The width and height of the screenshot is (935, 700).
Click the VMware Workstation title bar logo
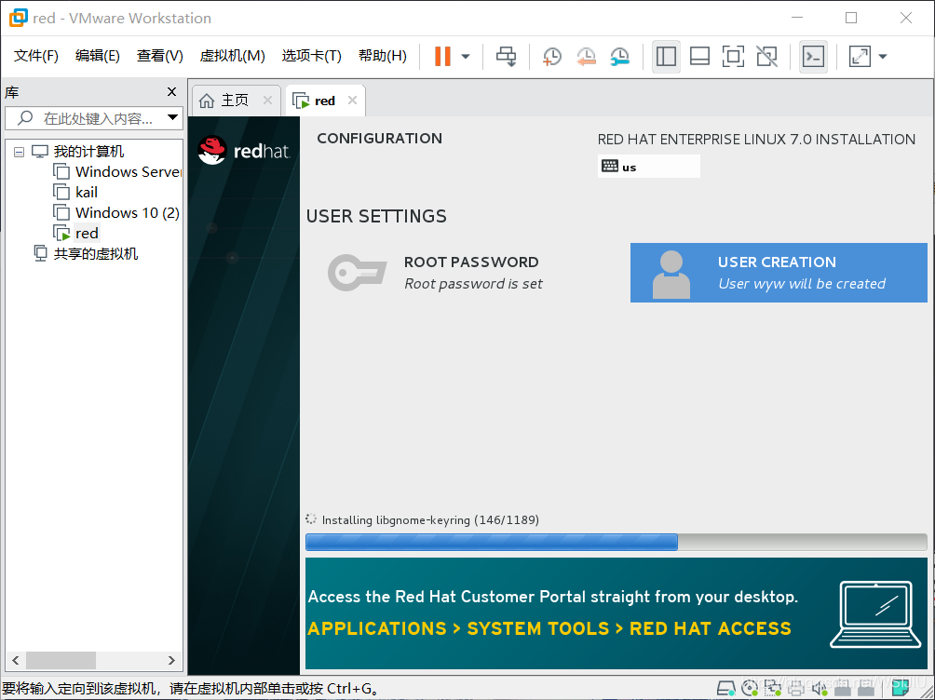point(19,18)
